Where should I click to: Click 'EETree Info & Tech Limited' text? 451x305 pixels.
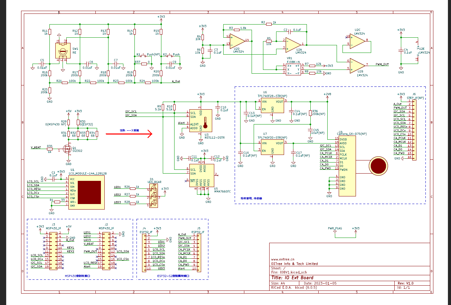pos(294,264)
